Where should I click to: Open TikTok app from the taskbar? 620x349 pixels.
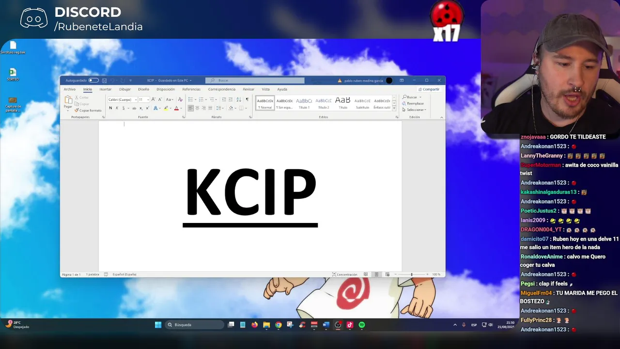pyautogui.click(x=350, y=325)
